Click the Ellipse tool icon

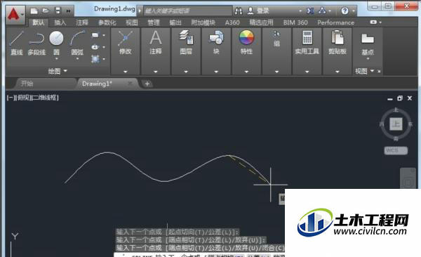click(x=95, y=47)
